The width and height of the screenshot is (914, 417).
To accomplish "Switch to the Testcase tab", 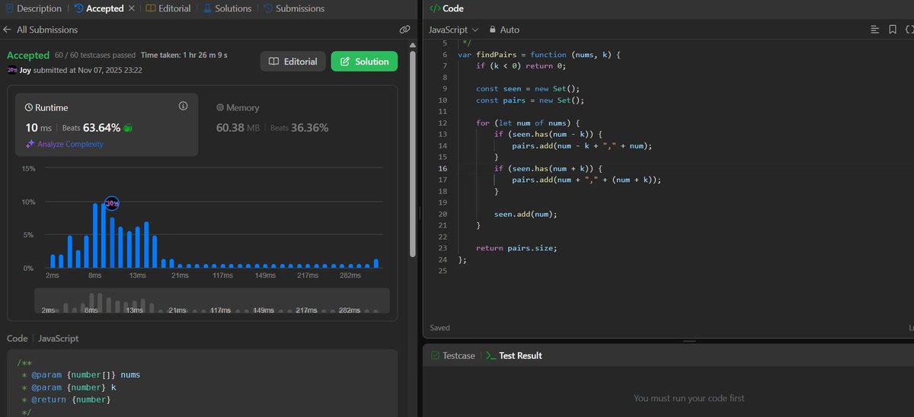I will tap(452, 355).
